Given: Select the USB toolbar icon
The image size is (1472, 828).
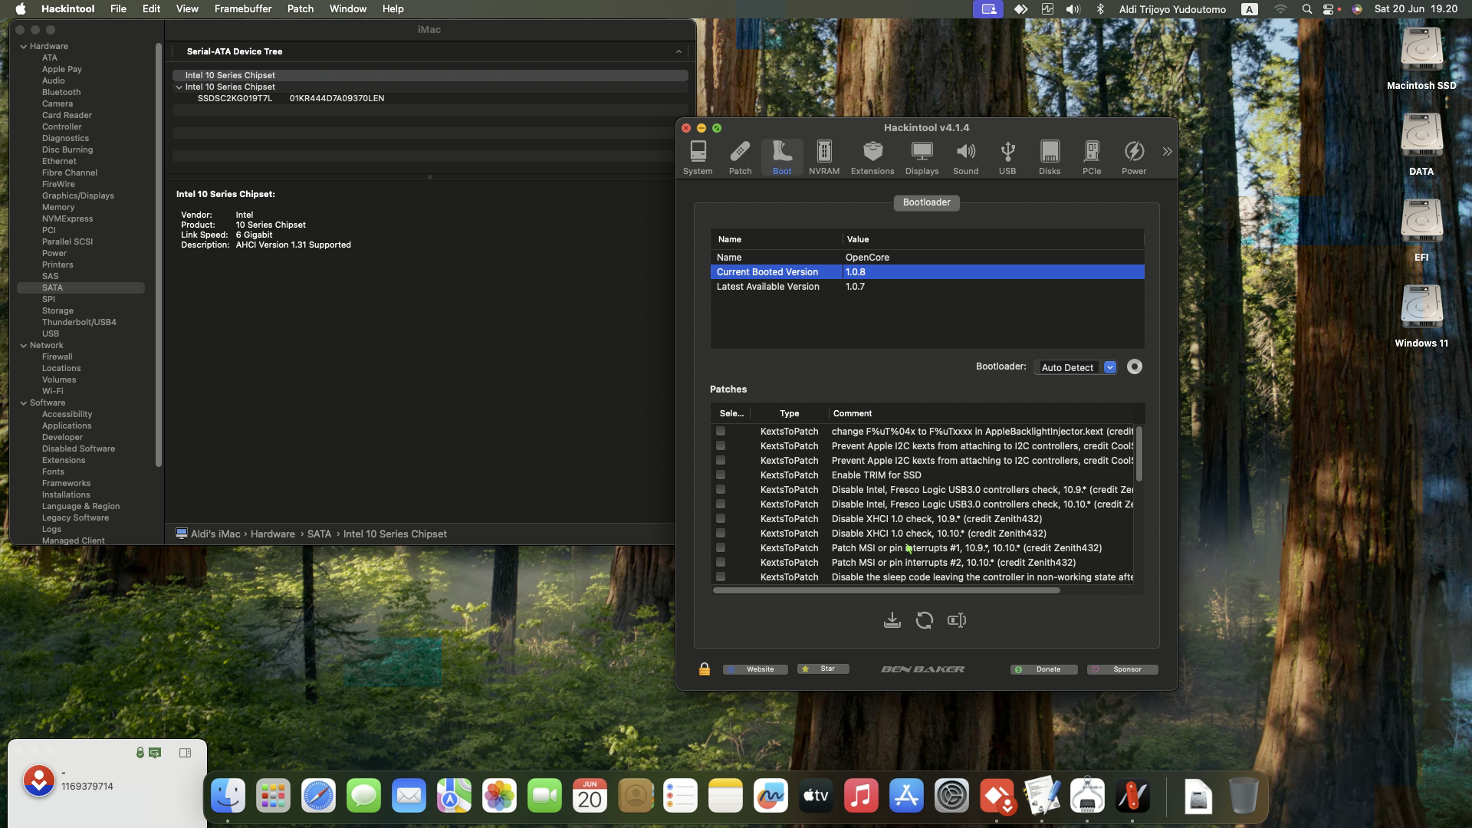Looking at the screenshot, I should [x=1007, y=157].
